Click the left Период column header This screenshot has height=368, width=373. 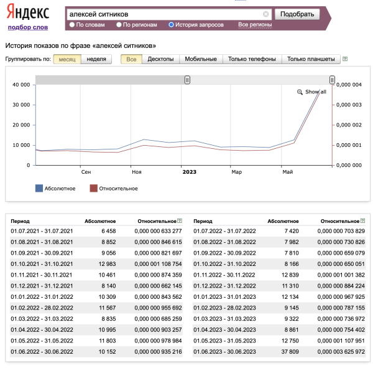[x=21, y=221]
